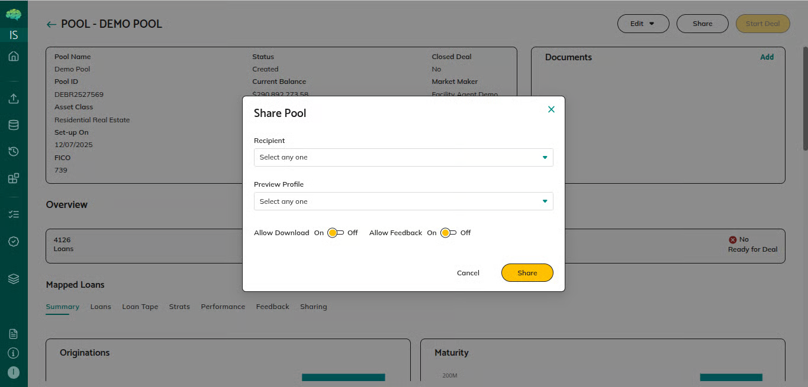The height and width of the screenshot is (387, 808).
Task: Select the Performance tab
Action: [x=223, y=307]
